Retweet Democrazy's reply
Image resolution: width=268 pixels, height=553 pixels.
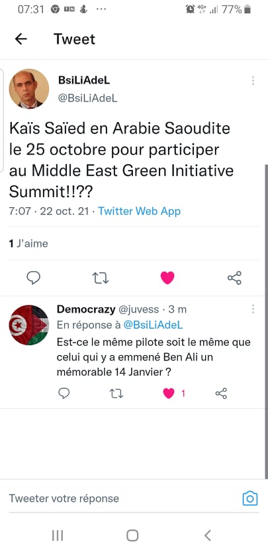coord(116,393)
